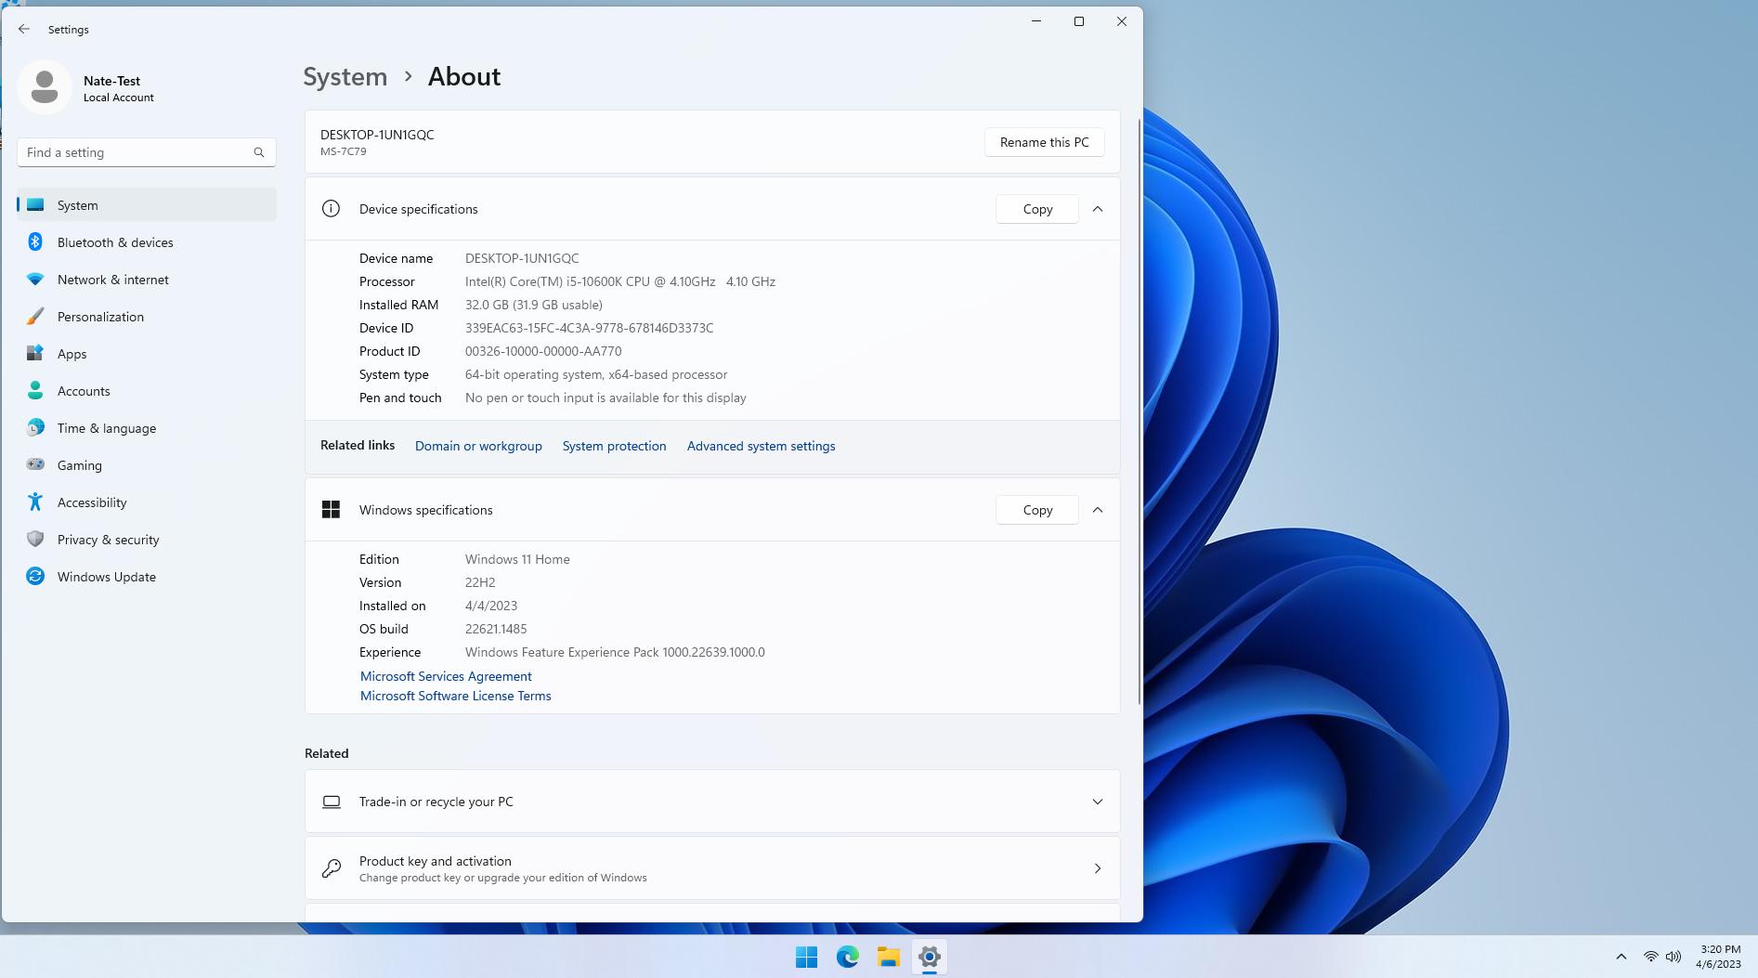The height and width of the screenshot is (978, 1758).
Task: Open the clock and date area
Action: click(1718, 957)
